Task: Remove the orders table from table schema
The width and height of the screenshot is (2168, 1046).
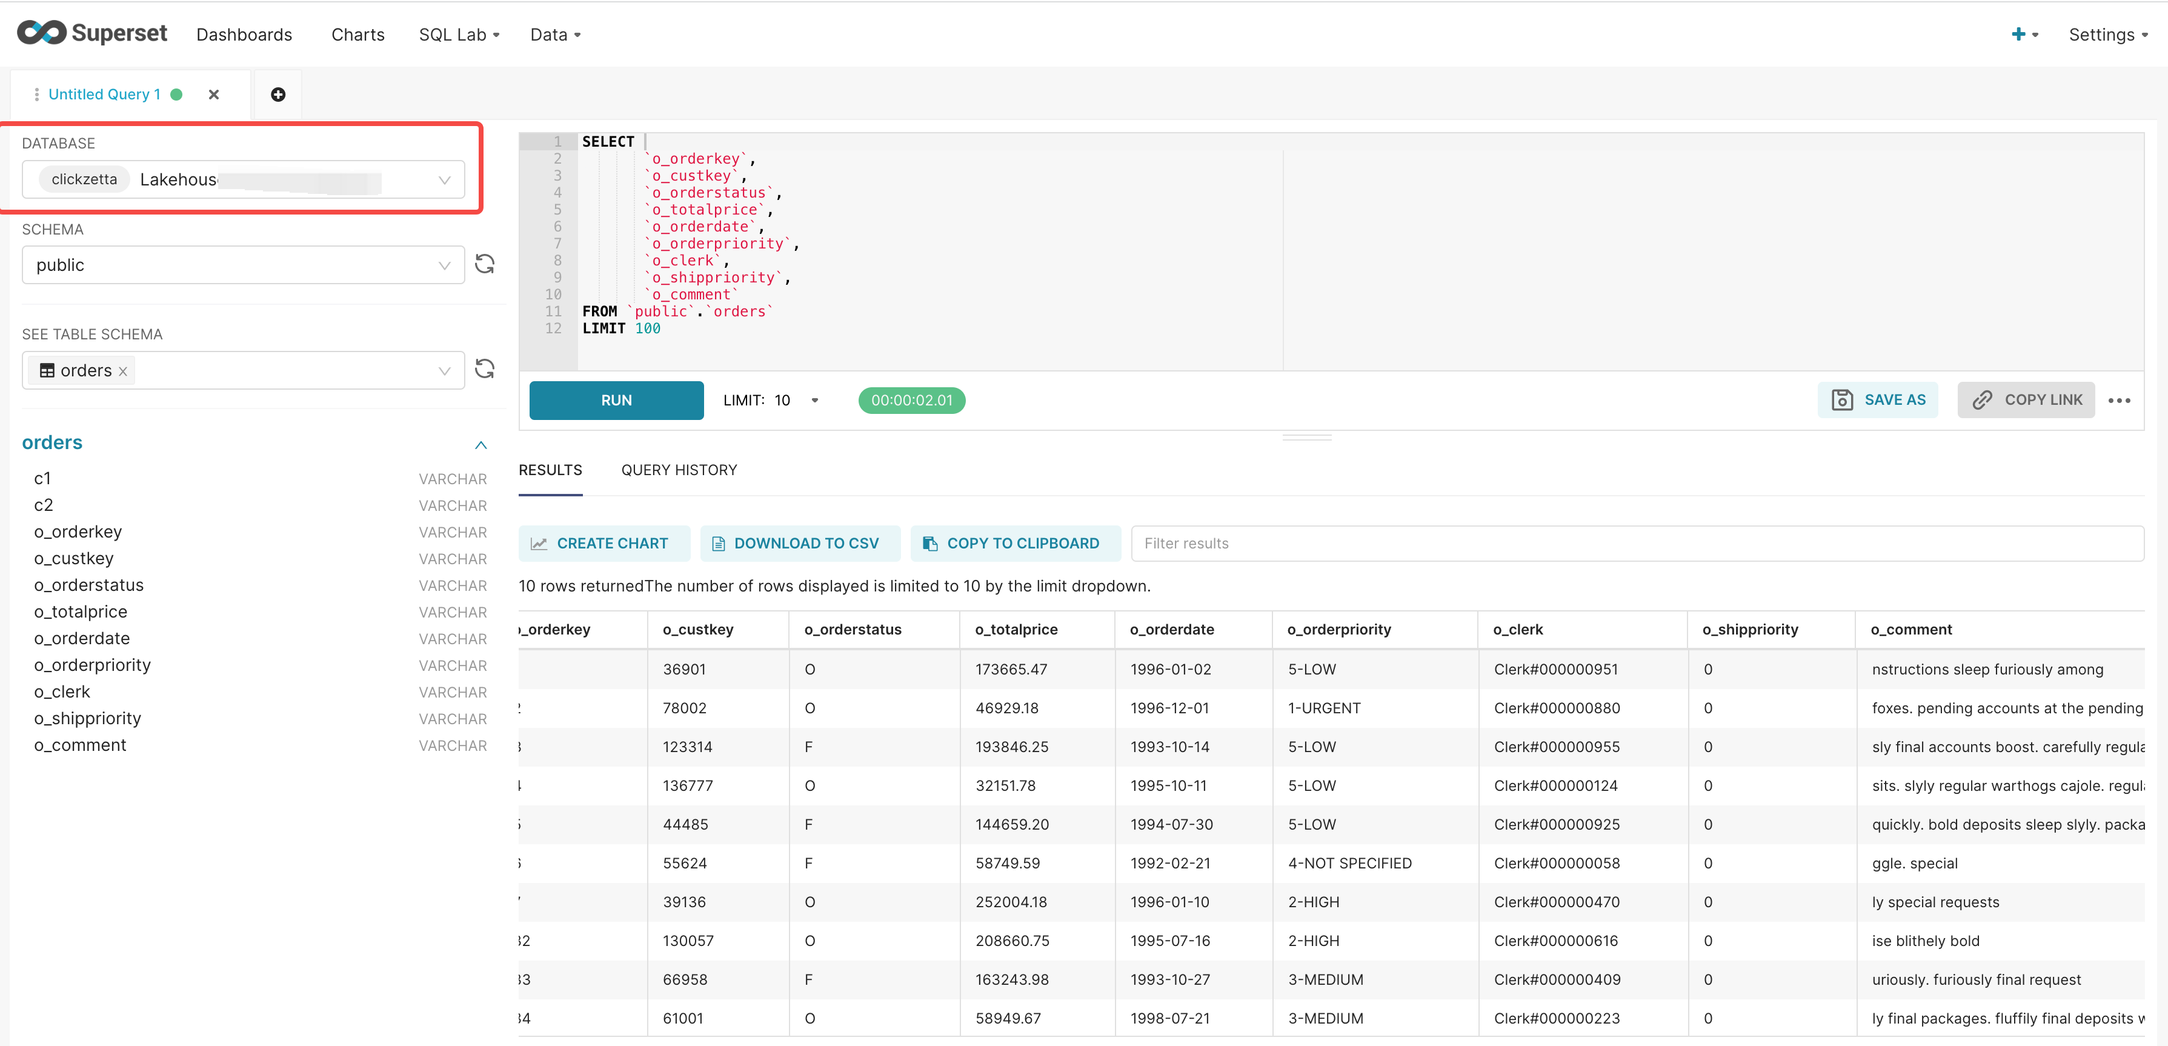Action: (123, 370)
